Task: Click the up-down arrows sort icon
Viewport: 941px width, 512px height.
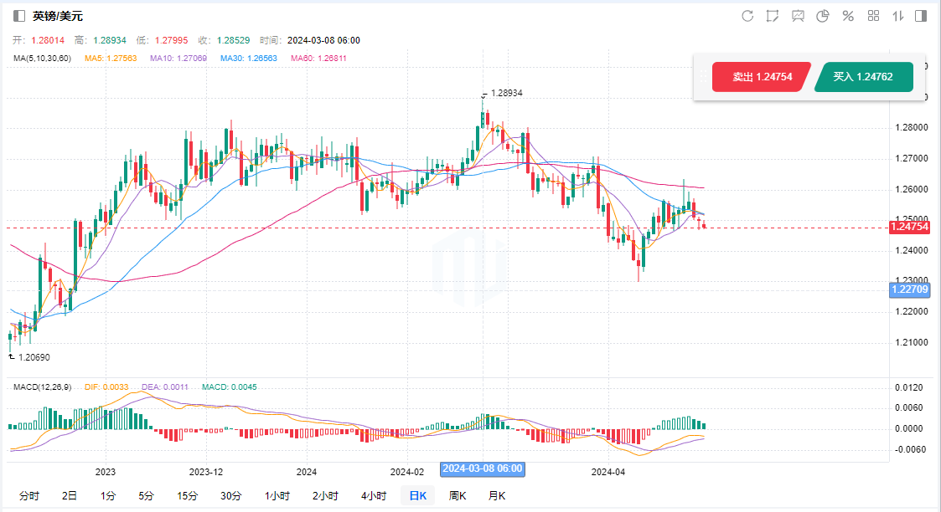Action: [897, 16]
